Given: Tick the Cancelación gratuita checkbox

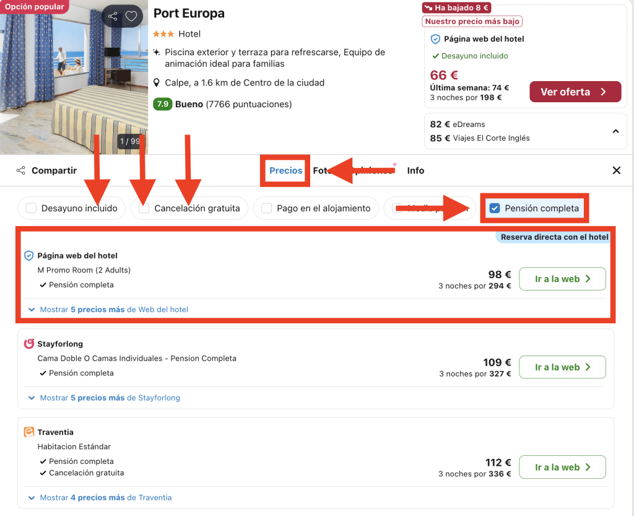Looking at the screenshot, I should tap(144, 208).
